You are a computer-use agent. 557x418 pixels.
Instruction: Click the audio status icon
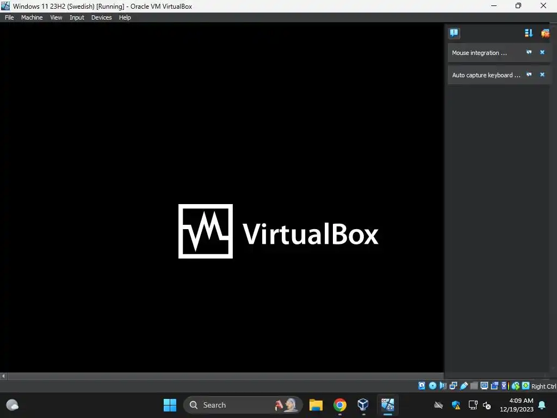tap(443, 386)
